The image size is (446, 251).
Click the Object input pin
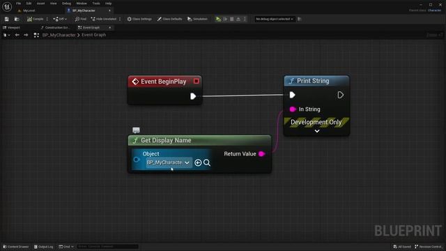pos(137,160)
